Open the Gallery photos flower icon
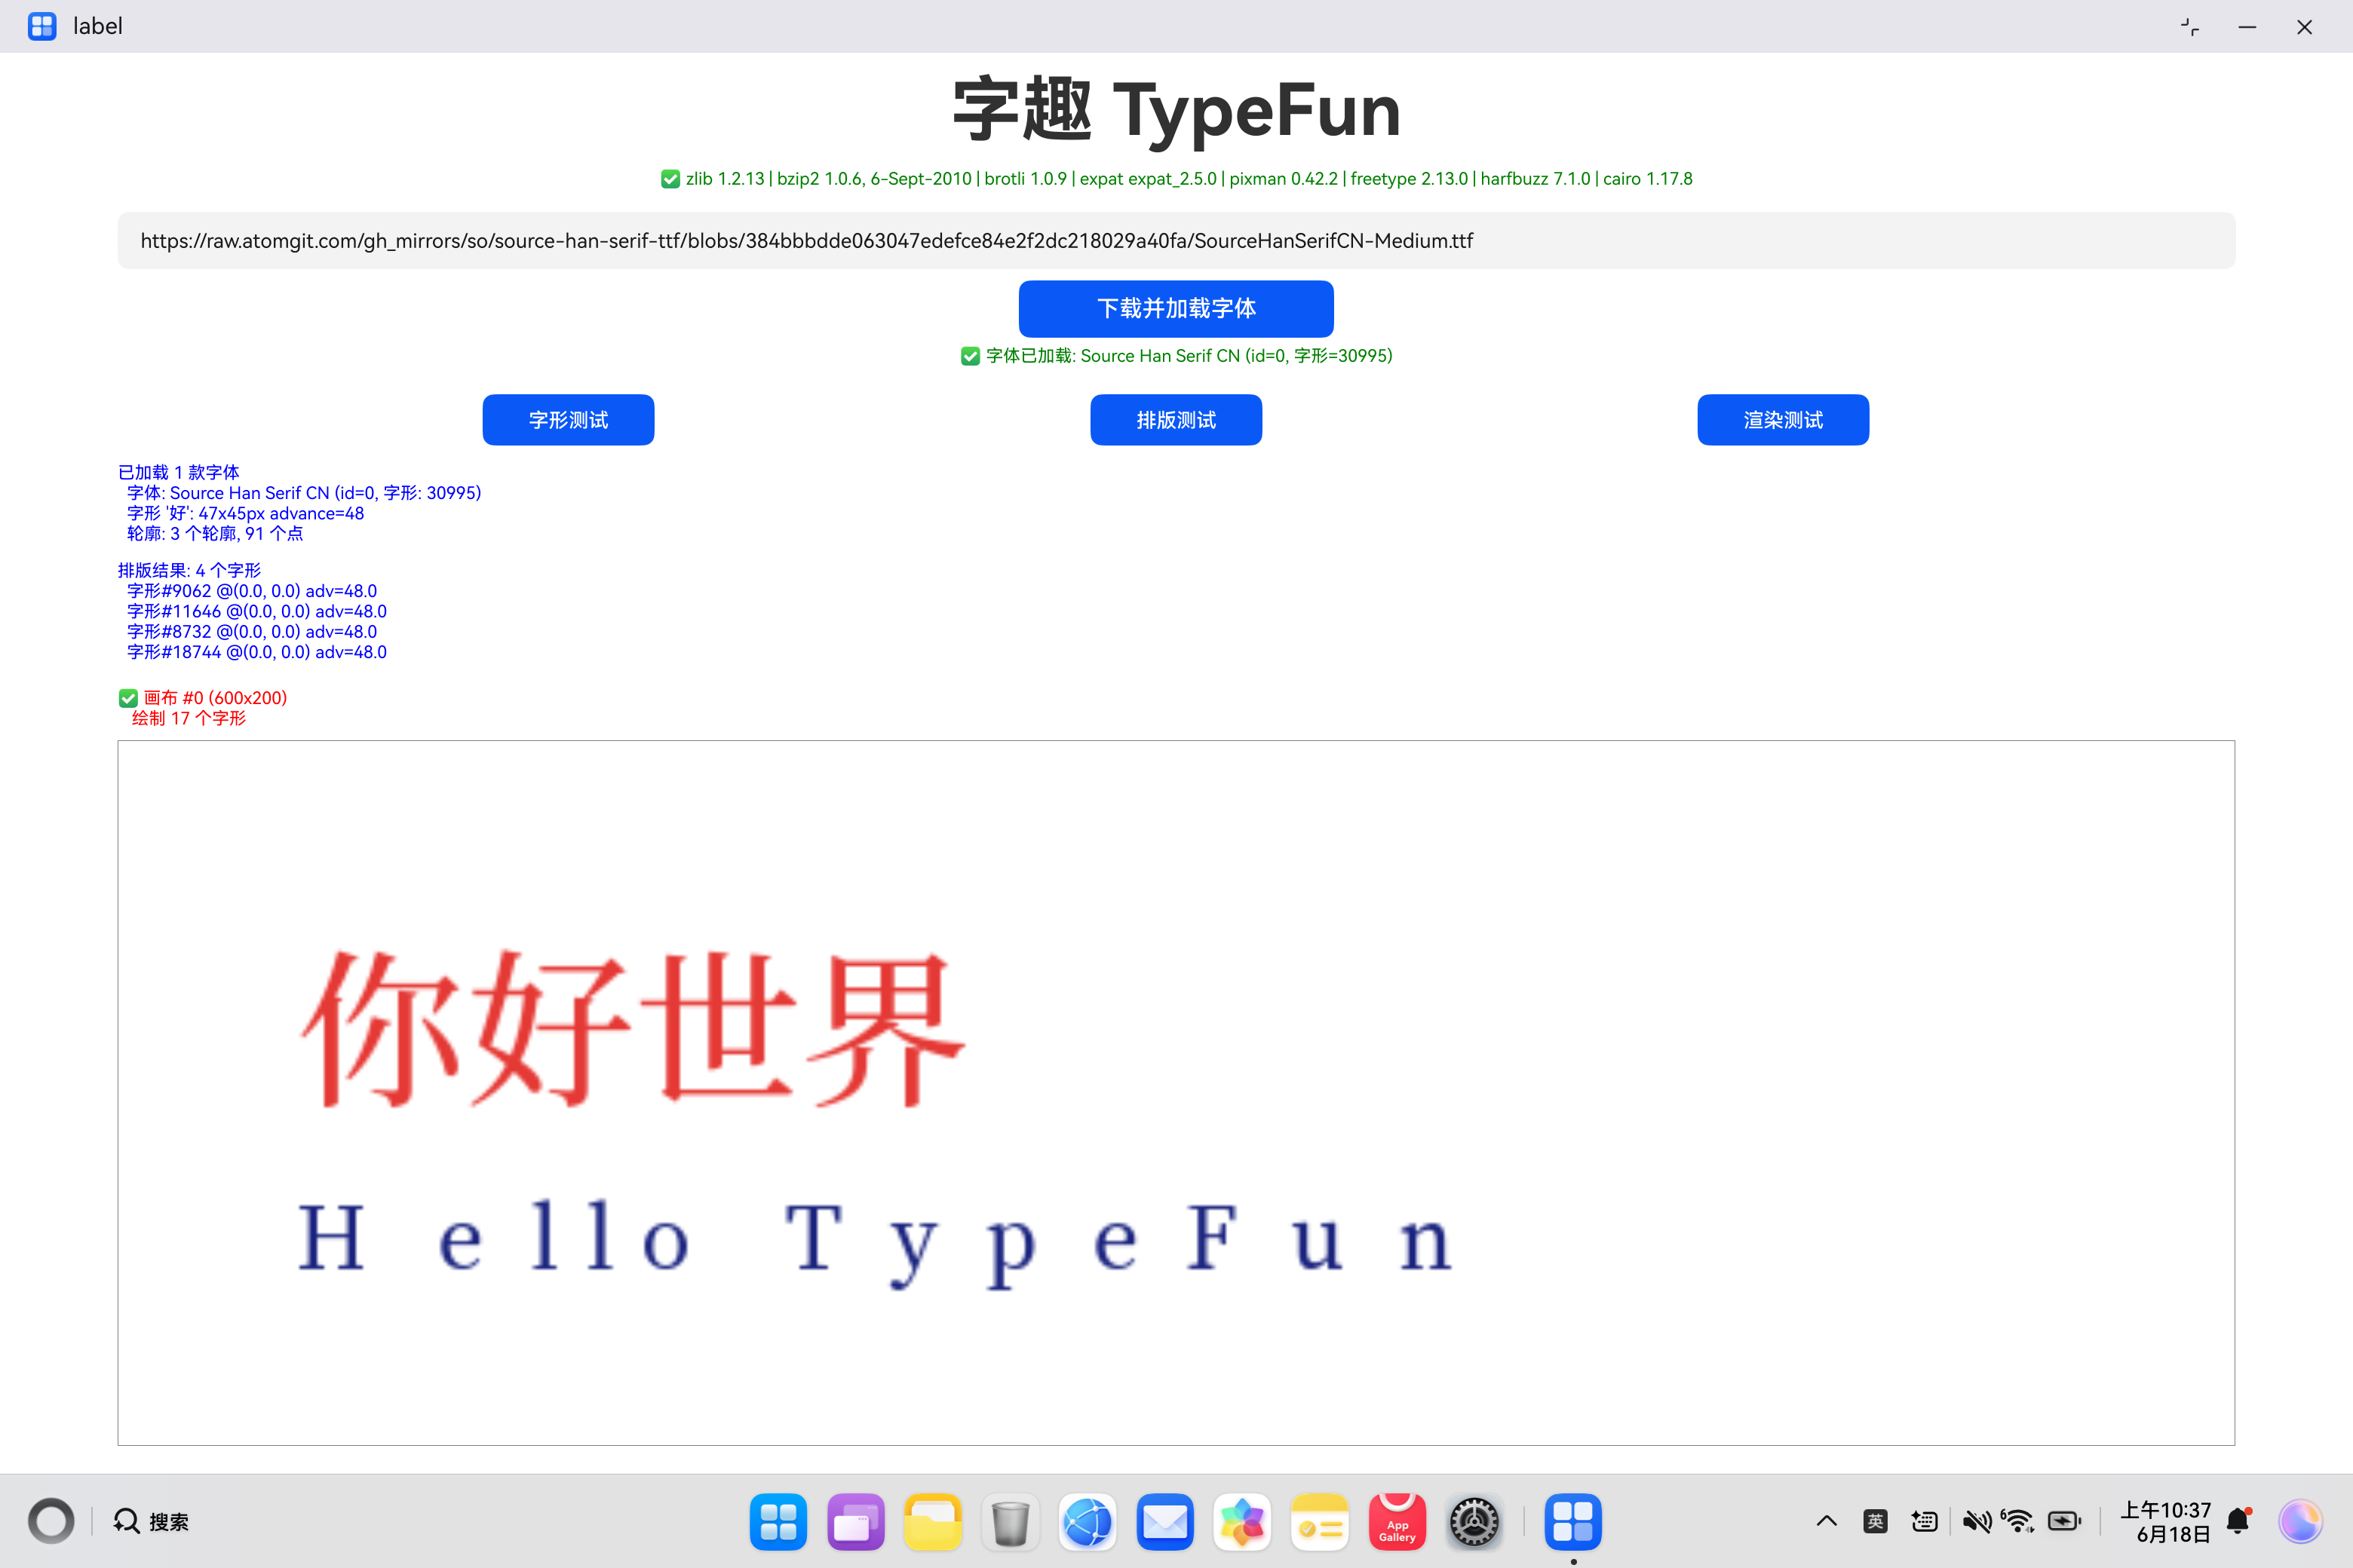 (1243, 1521)
